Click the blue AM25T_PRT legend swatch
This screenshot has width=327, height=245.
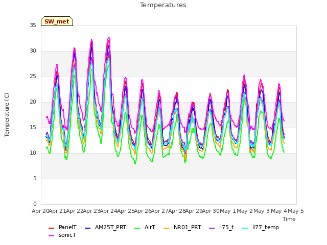88,228
